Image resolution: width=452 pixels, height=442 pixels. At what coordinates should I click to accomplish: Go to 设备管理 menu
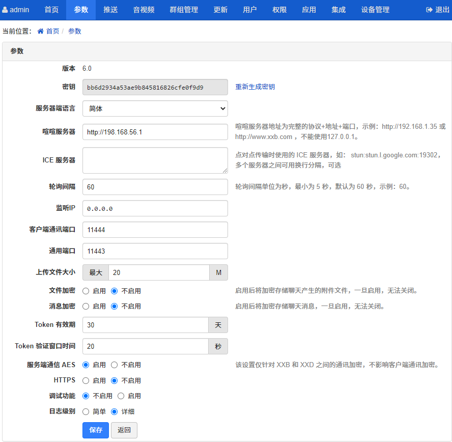(375, 10)
